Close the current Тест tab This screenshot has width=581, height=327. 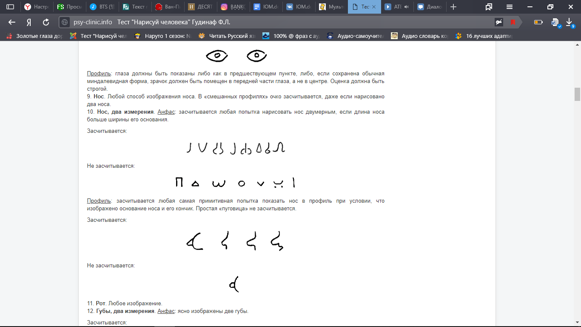374,7
